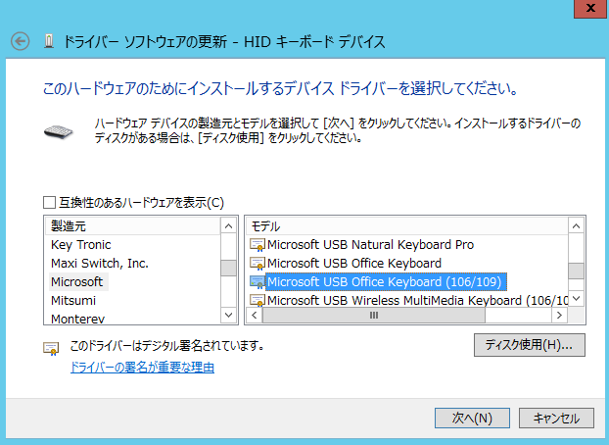Click the signed icon of Microsoft USB Office Keyboard

coord(258,264)
